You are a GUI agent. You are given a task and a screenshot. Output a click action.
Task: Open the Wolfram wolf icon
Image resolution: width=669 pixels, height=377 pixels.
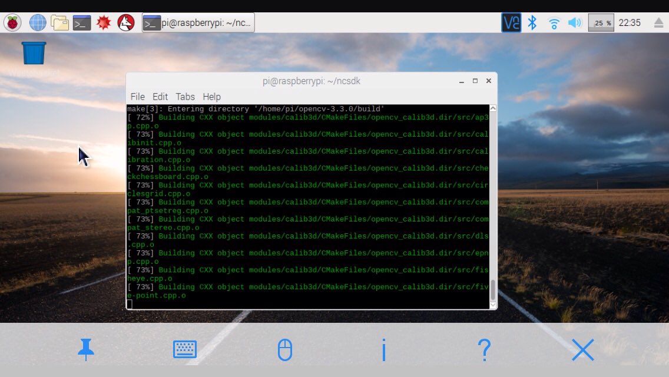point(126,22)
